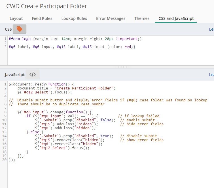214x188 pixels.
Task: Select the Themes tab
Action: 142,18
